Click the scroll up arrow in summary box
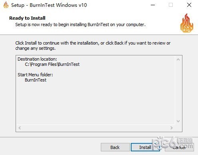 pos(178,59)
